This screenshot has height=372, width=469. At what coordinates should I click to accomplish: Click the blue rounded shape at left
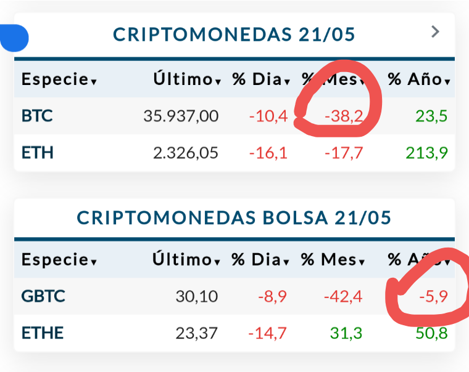click(14, 38)
